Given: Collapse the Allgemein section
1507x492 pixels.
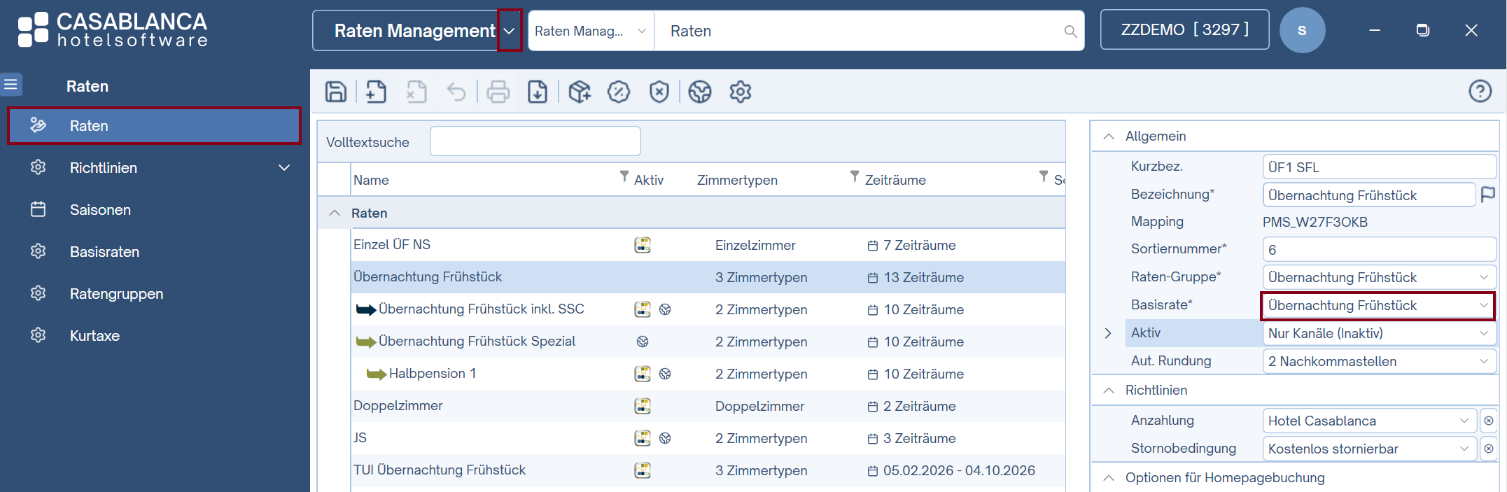Looking at the screenshot, I should pos(1109,136).
